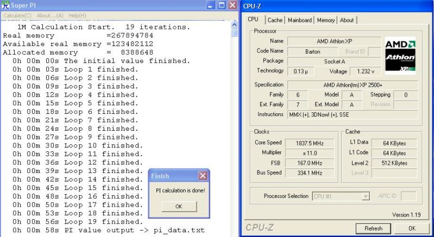Click the FSB value 167.0 MHz
This screenshot has height=237, width=434.
coord(310,163)
